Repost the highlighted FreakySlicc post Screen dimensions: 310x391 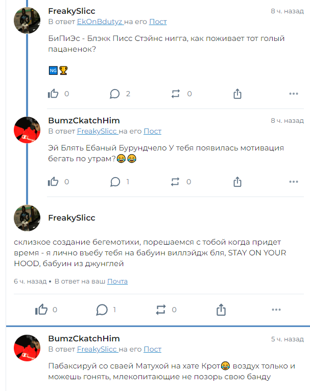[161, 310]
